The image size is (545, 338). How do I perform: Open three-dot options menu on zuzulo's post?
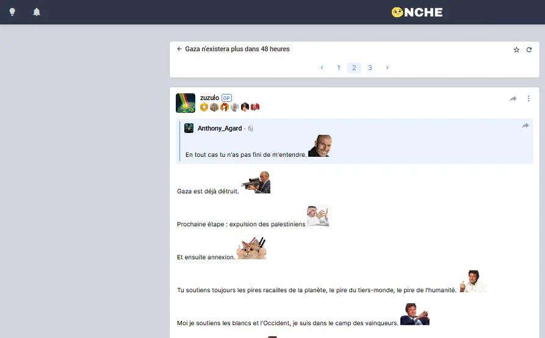tap(529, 99)
